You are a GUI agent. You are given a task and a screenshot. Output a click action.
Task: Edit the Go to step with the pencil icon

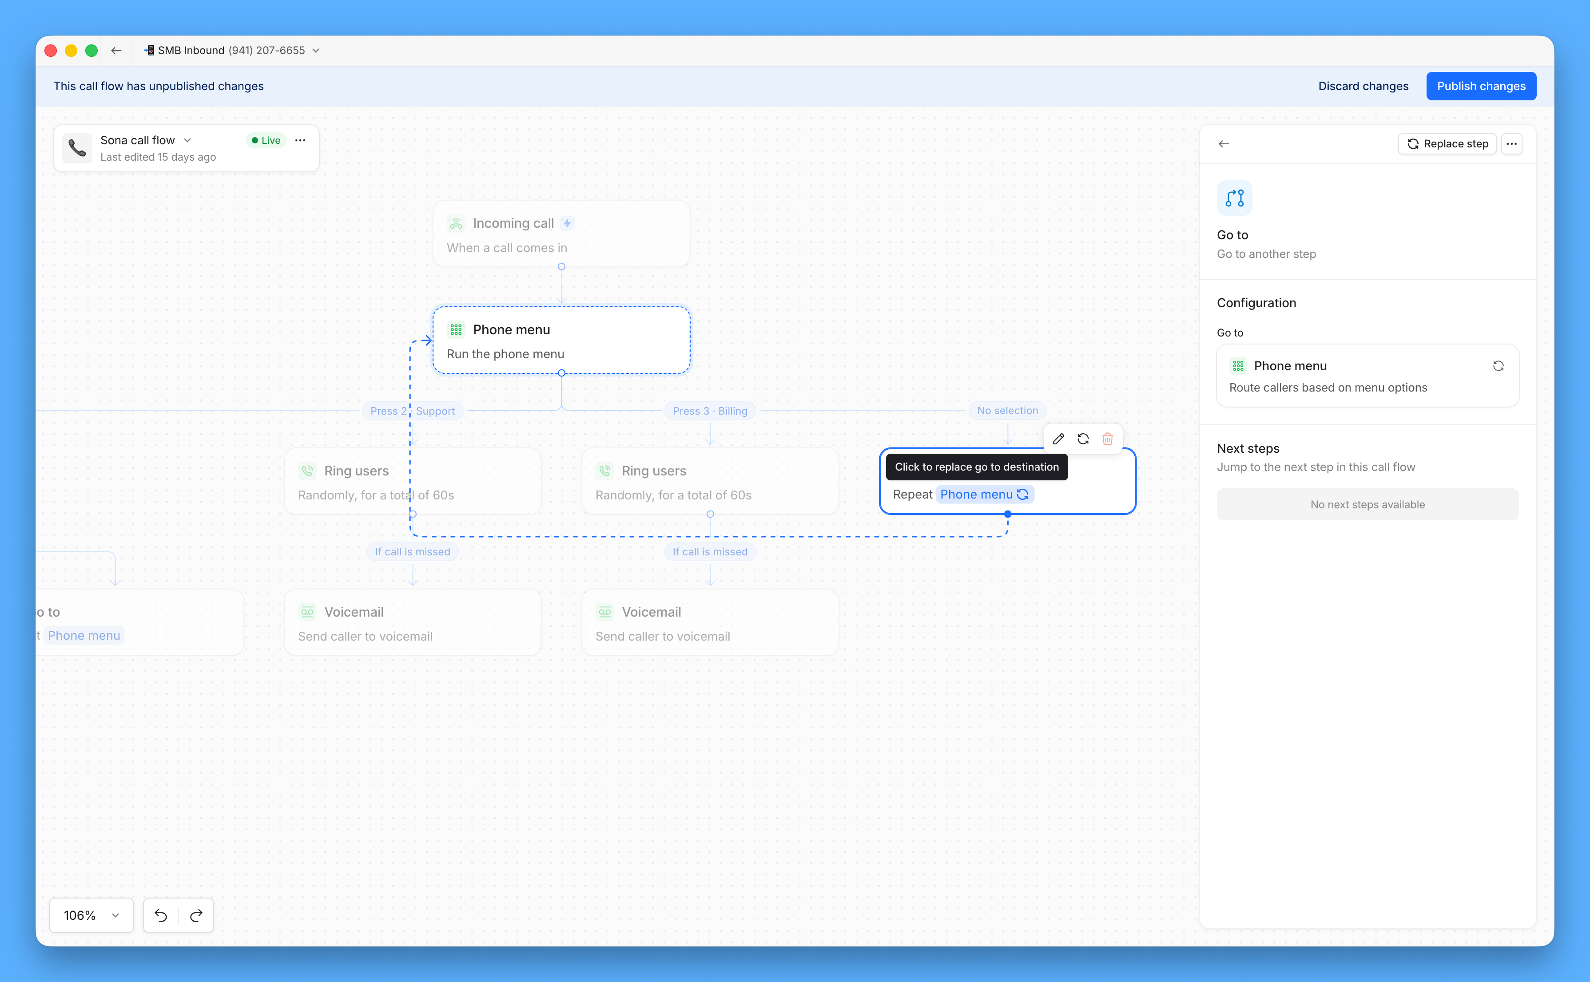1058,439
